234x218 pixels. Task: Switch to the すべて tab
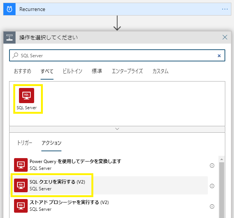[47, 71]
